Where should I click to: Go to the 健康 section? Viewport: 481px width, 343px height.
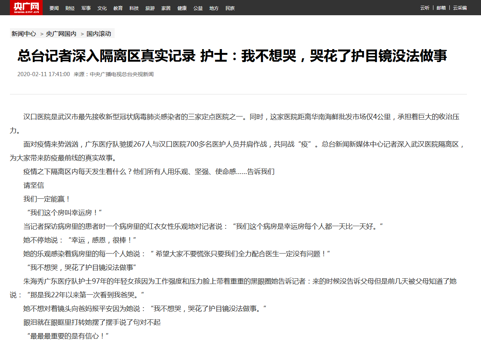[182, 8]
